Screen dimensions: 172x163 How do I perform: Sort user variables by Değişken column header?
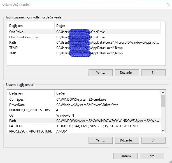(x=30, y=26)
